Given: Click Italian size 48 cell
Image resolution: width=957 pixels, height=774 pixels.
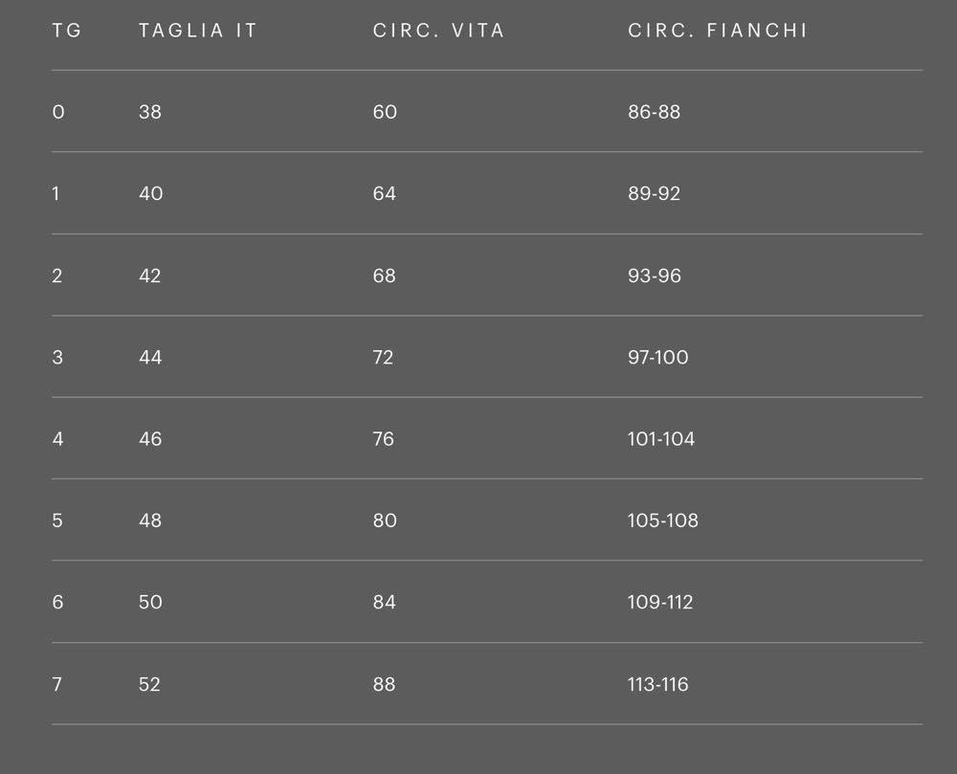Looking at the screenshot, I should 150,520.
